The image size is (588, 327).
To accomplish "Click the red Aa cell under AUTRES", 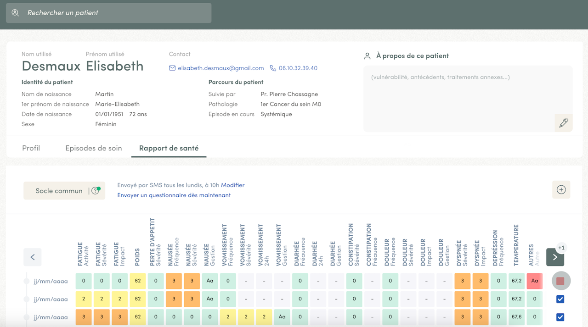I will [x=534, y=281].
